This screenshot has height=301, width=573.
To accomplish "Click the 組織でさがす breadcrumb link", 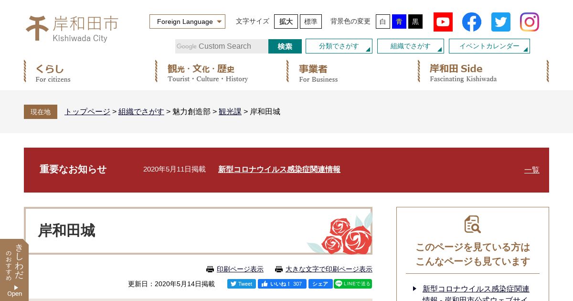I will 141,111.
